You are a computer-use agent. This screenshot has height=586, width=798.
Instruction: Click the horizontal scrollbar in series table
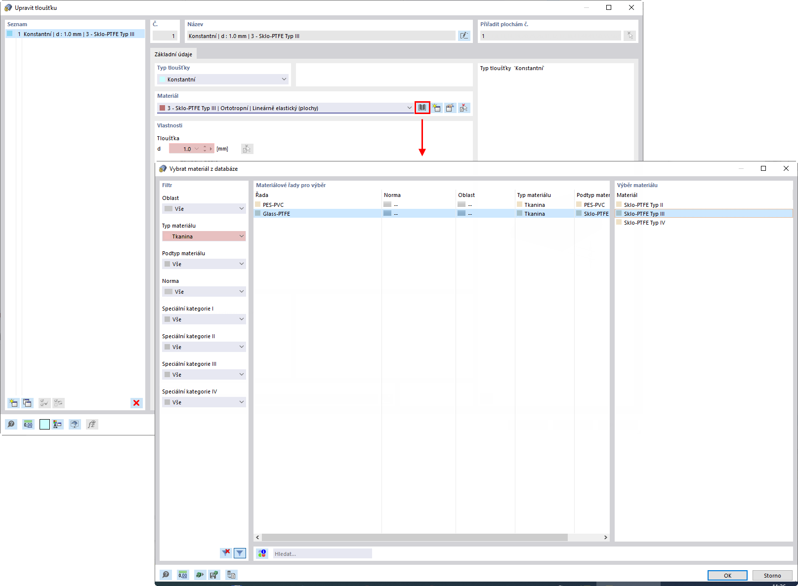415,537
